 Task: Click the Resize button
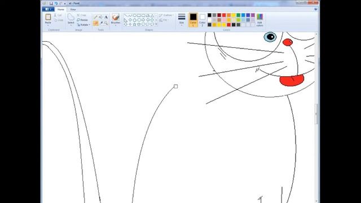point(82,20)
